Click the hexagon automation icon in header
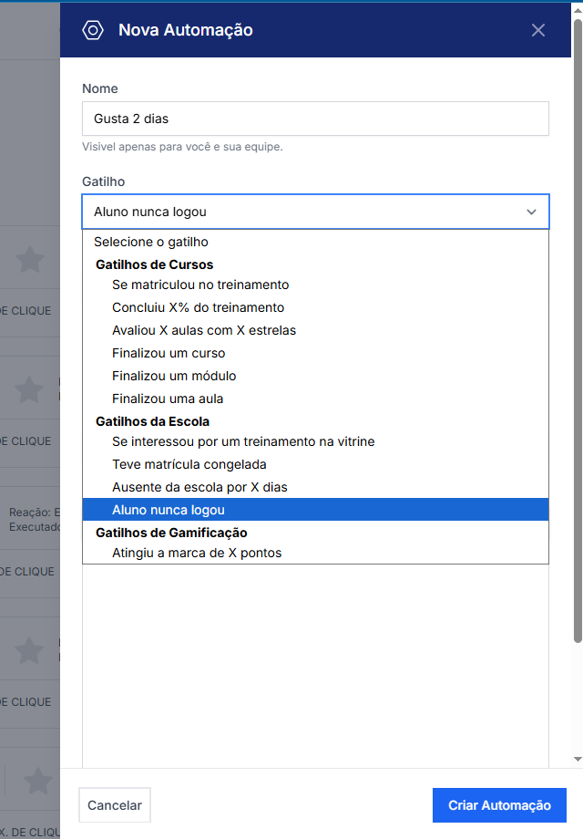The image size is (583, 839). (x=93, y=30)
